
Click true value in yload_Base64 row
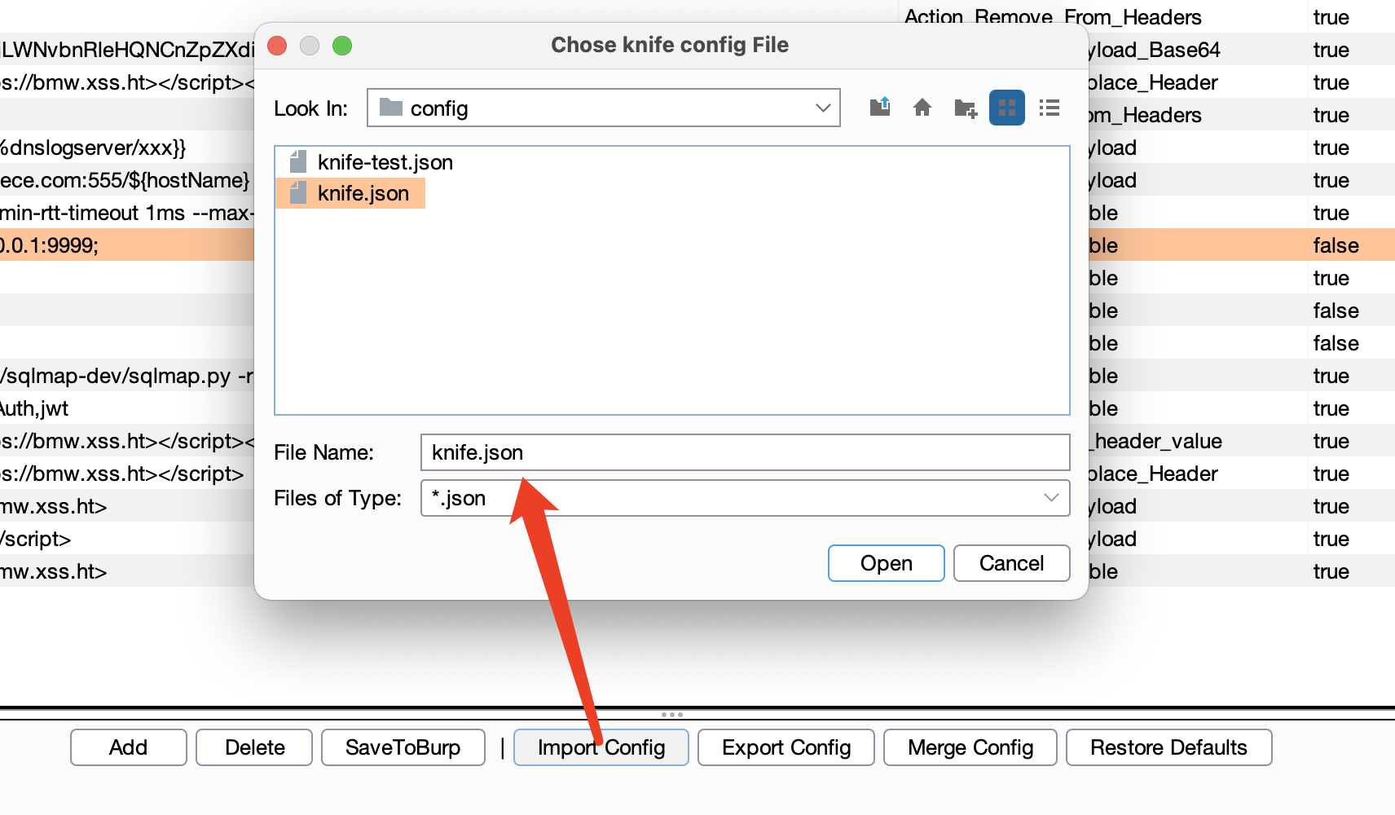point(1331,50)
